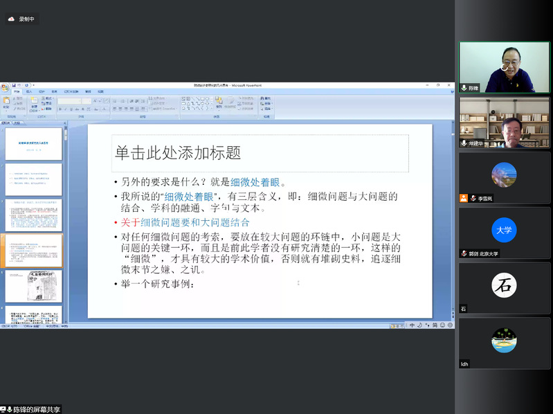Click the Normal view button in status bar

point(392,326)
